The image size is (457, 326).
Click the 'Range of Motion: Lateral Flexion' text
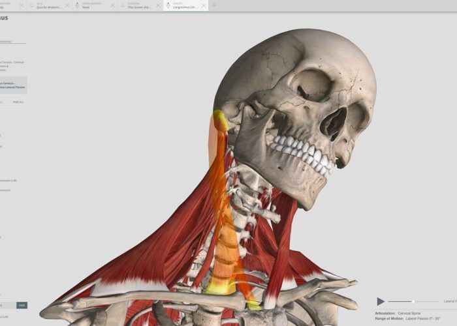407,319
